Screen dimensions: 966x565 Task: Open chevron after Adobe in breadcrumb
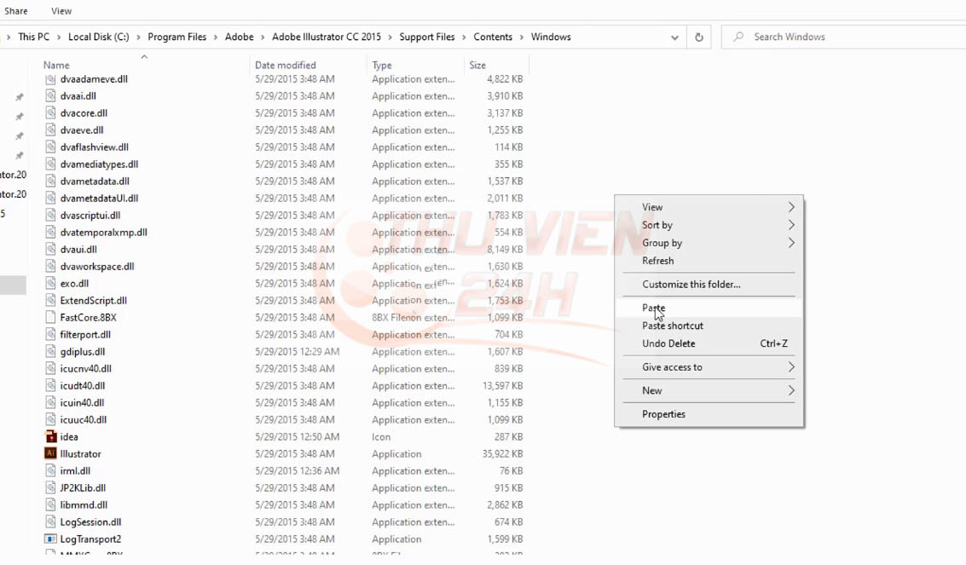click(263, 37)
